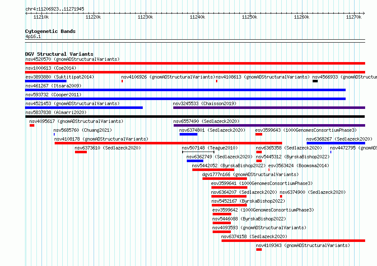This screenshot has height=266, width=377.
Task: Click the DGV Structural Variants track title
Action: (x=59, y=54)
